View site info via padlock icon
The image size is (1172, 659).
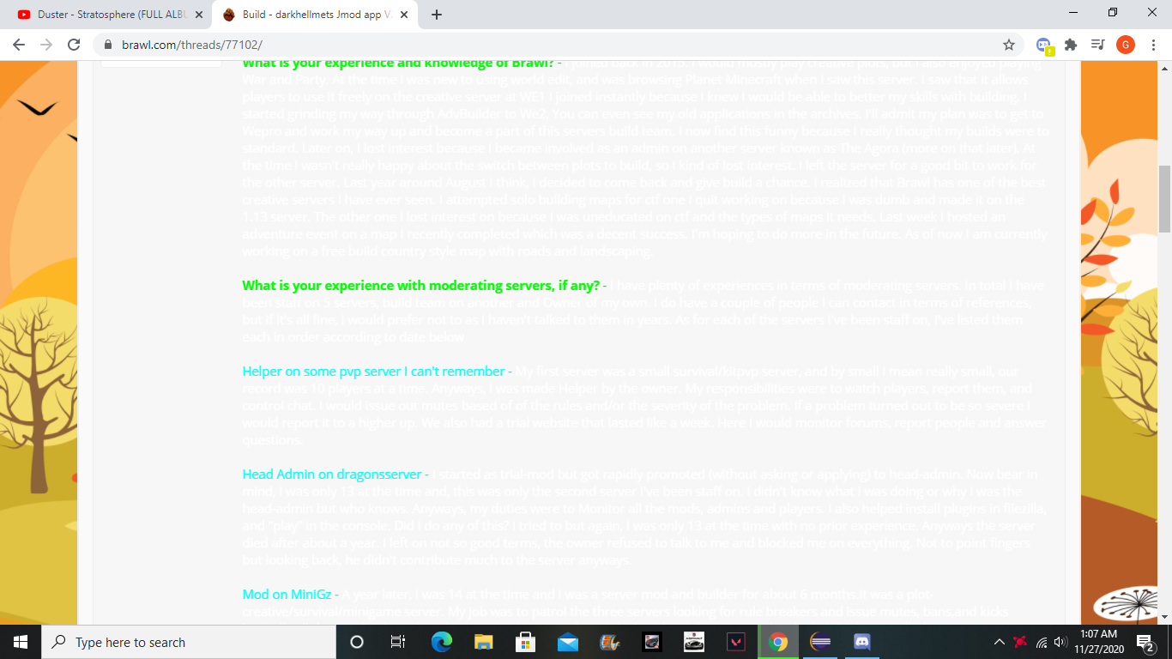(109, 45)
